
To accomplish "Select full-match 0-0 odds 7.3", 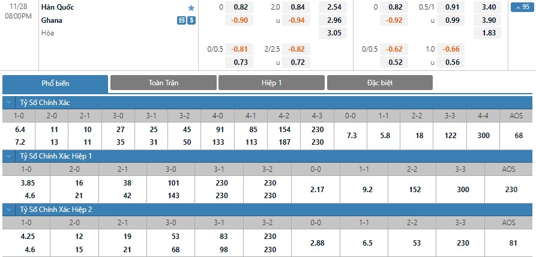I will 352,136.
